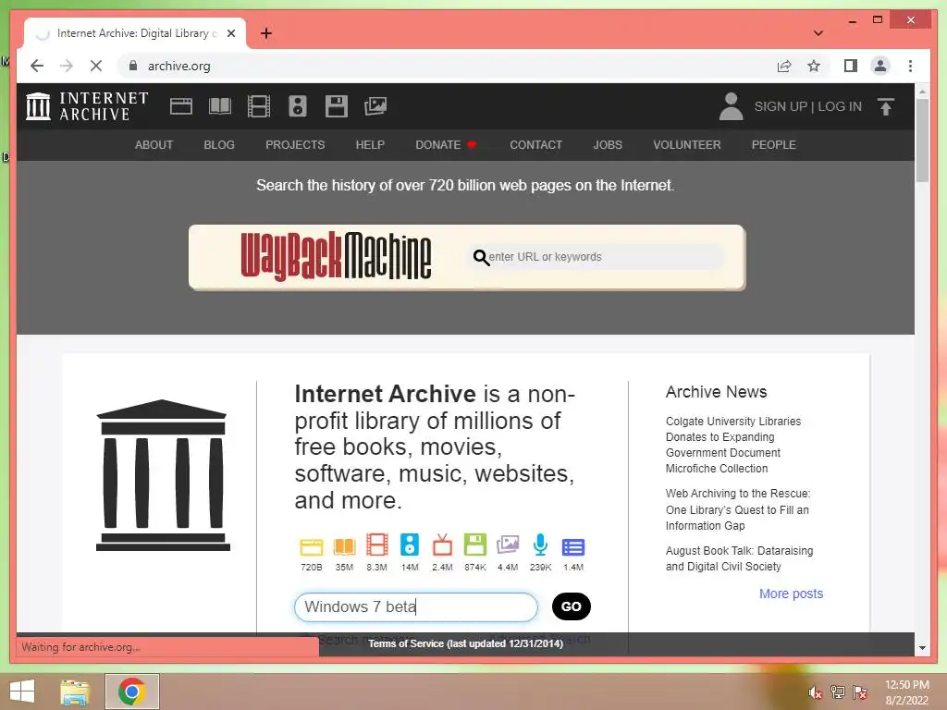Open the PROJECTS menu item
The width and height of the screenshot is (947, 710).
(295, 145)
